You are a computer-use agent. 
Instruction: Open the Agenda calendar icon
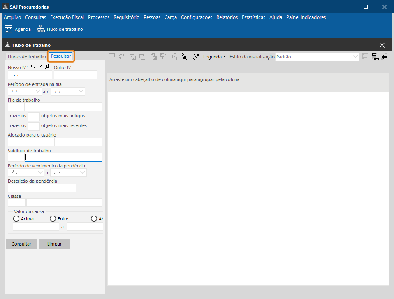point(8,29)
